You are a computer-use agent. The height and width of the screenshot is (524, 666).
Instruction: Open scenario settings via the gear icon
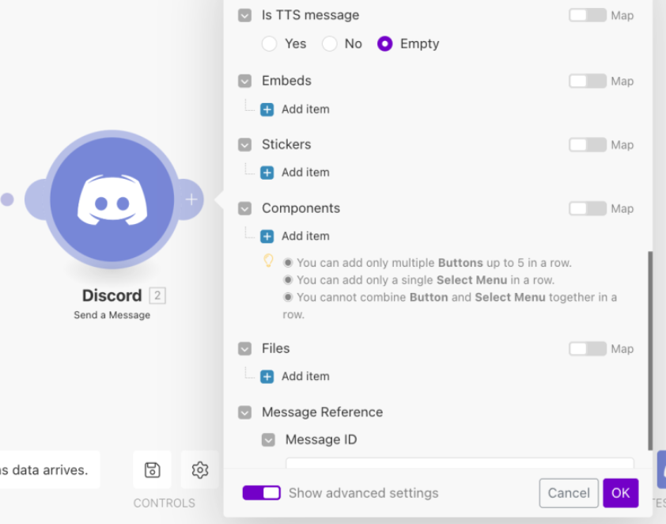199,470
